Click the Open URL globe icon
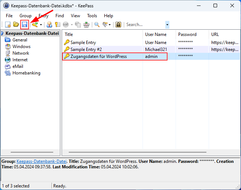Viewport: 241px width, 190px height. click(66, 25)
